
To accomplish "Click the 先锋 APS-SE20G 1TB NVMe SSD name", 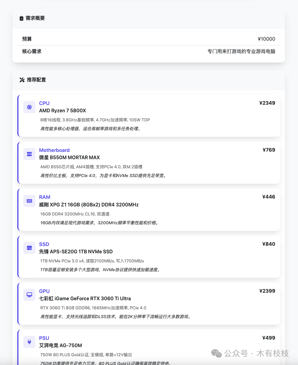I will 76,252.
